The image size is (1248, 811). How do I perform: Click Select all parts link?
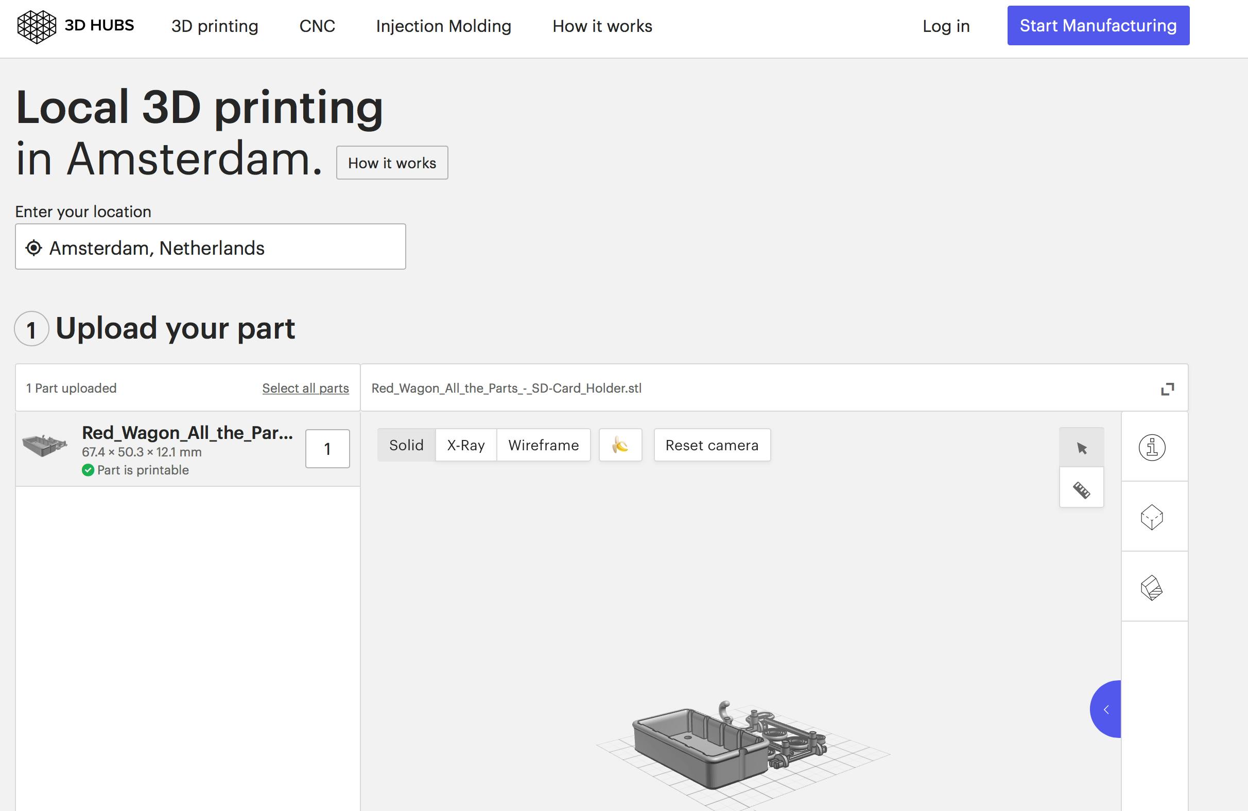pos(305,388)
